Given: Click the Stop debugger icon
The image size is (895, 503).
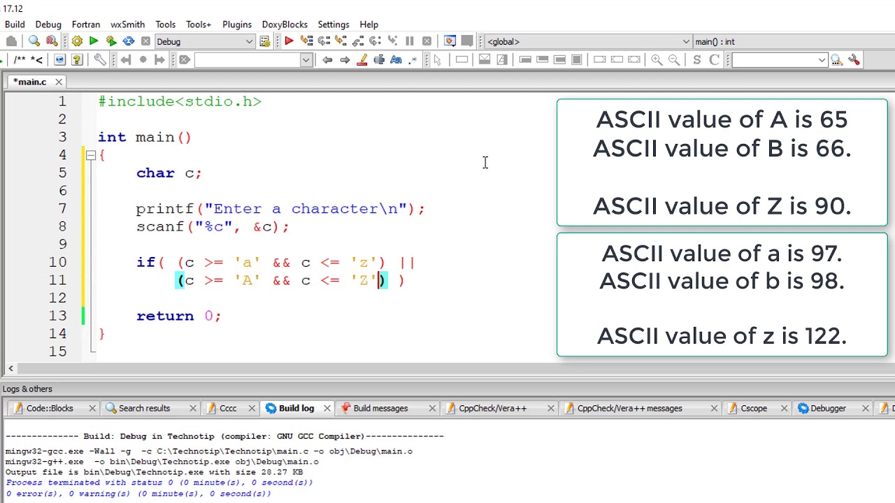Looking at the screenshot, I should [x=427, y=41].
